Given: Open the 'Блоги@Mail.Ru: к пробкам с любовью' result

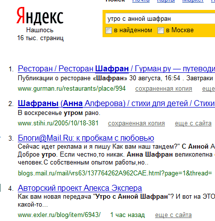Looking at the screenshot, I should coord(86,138).
